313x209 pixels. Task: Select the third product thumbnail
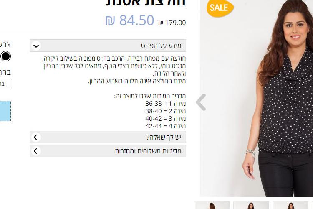pyautogui.click(x=290, y=205)
